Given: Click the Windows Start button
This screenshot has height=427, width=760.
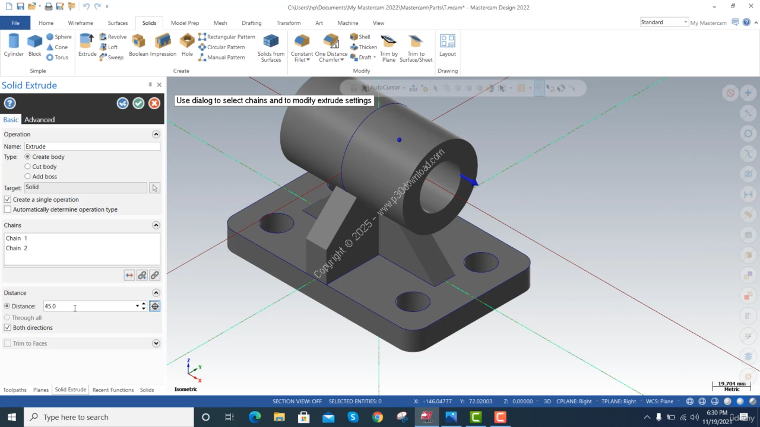Looking at the screenshot, I should point(12,417).
